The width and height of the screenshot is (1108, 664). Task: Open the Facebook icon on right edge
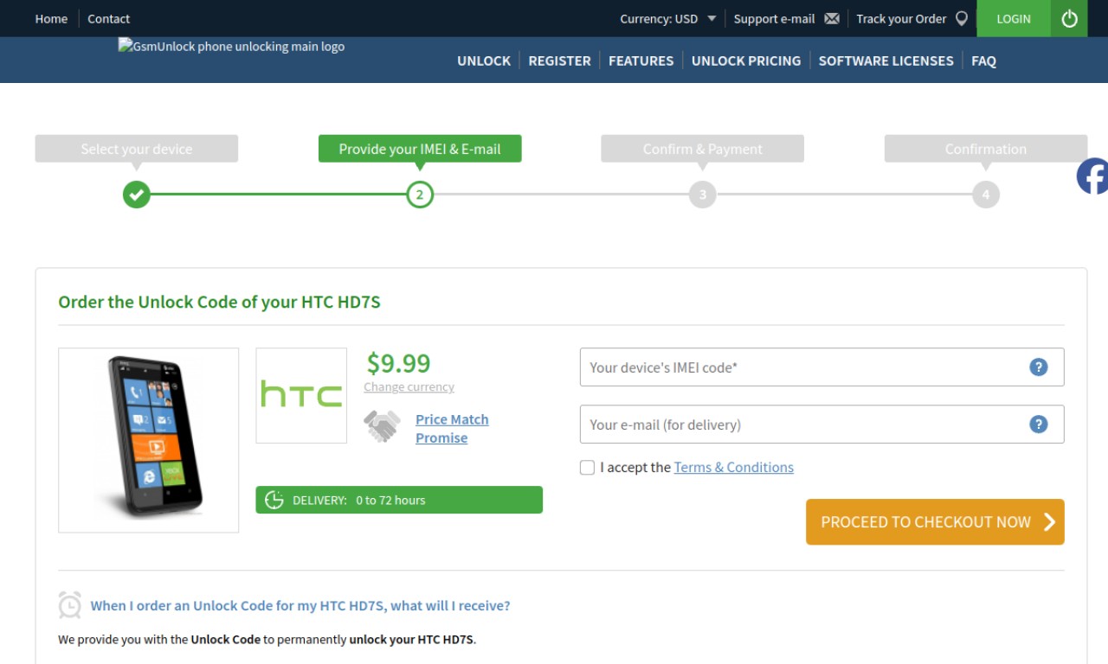[x=1092, y=176]
